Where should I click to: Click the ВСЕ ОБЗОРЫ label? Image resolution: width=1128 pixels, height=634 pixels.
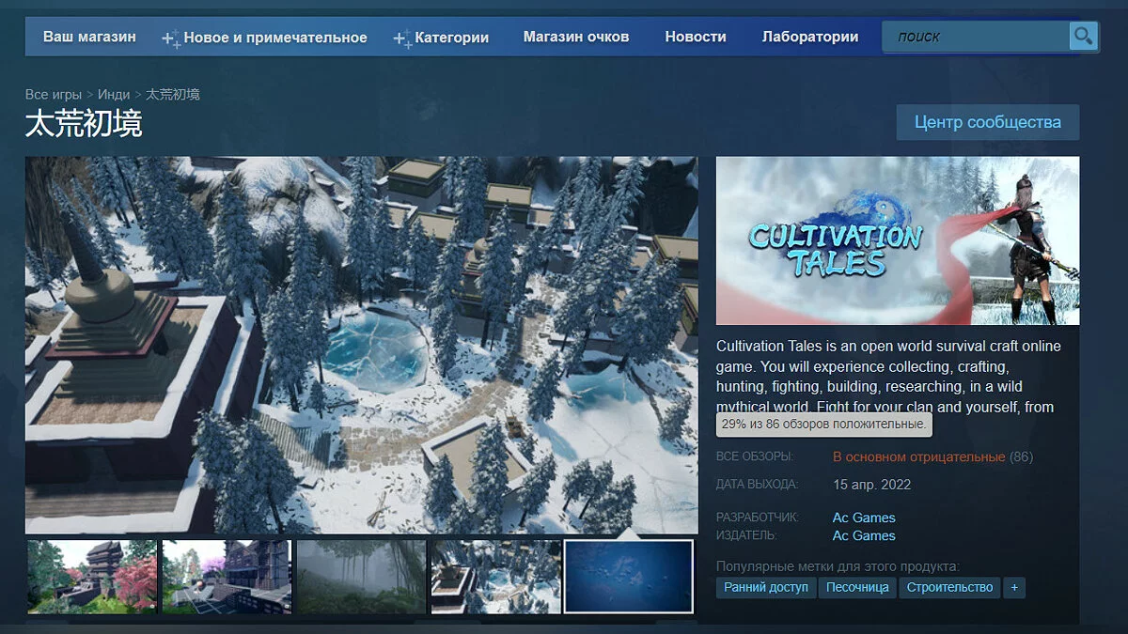tap(755, 456)
